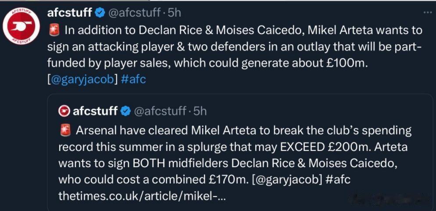Click the siren emoji in the quoted tweet
436x211 pixels.
(x=65, y=130)
